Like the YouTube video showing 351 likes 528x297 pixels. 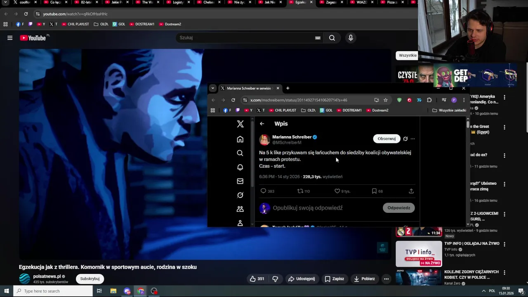[257, 279]
